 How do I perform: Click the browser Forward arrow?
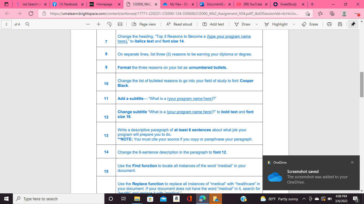point(19,14)
